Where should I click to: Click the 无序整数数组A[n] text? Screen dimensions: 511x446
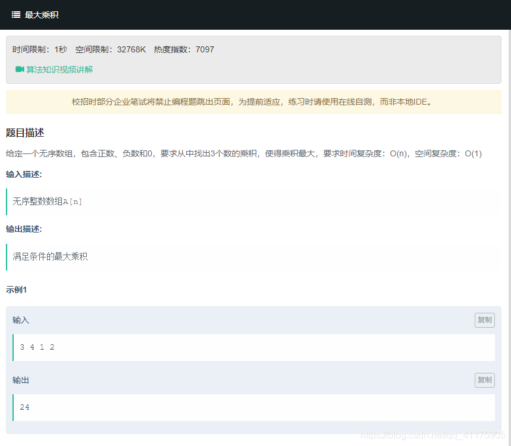tap(47, 202)
